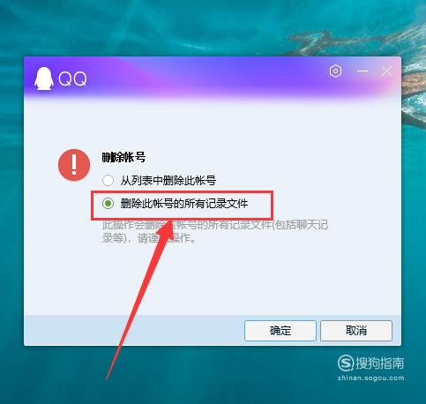Click the QQ text logo in header
Image resolution: width=426 pixels, height=404 pixels.
point(72,79)
